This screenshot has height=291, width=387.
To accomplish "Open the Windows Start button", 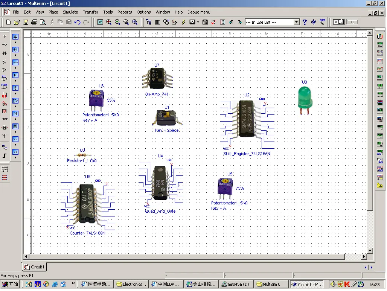I will (10, 284).
